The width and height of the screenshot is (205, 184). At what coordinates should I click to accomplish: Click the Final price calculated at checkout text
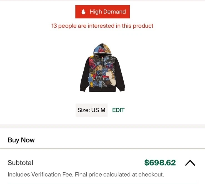[x=119, y=175]
